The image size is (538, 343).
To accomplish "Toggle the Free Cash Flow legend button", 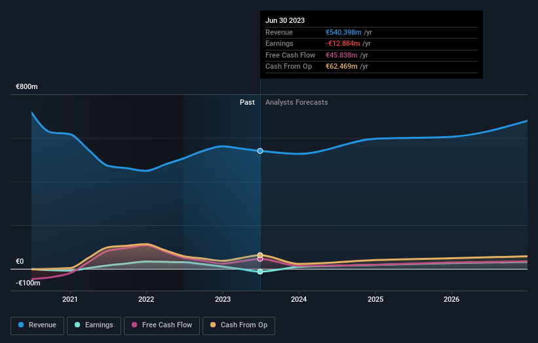I will coord(162,325).
